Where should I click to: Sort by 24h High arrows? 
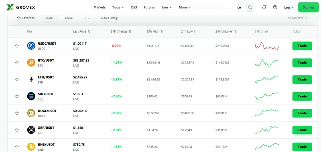(x=162, y=31)
